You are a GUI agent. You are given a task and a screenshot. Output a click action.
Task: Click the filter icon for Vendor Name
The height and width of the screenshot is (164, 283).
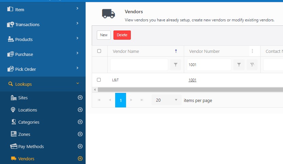[175, 65]
